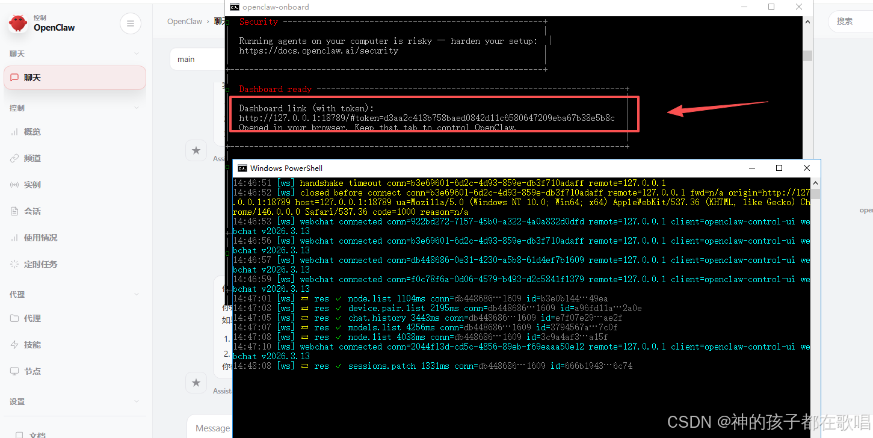The image size is (873, 438).
Task: Click the 14:46:53 webchat connected log line
Action: pyautogui.click(x=521, y=226)
